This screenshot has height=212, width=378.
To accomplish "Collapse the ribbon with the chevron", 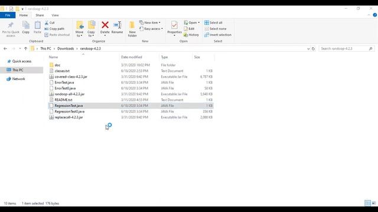I will click(369, 15).
